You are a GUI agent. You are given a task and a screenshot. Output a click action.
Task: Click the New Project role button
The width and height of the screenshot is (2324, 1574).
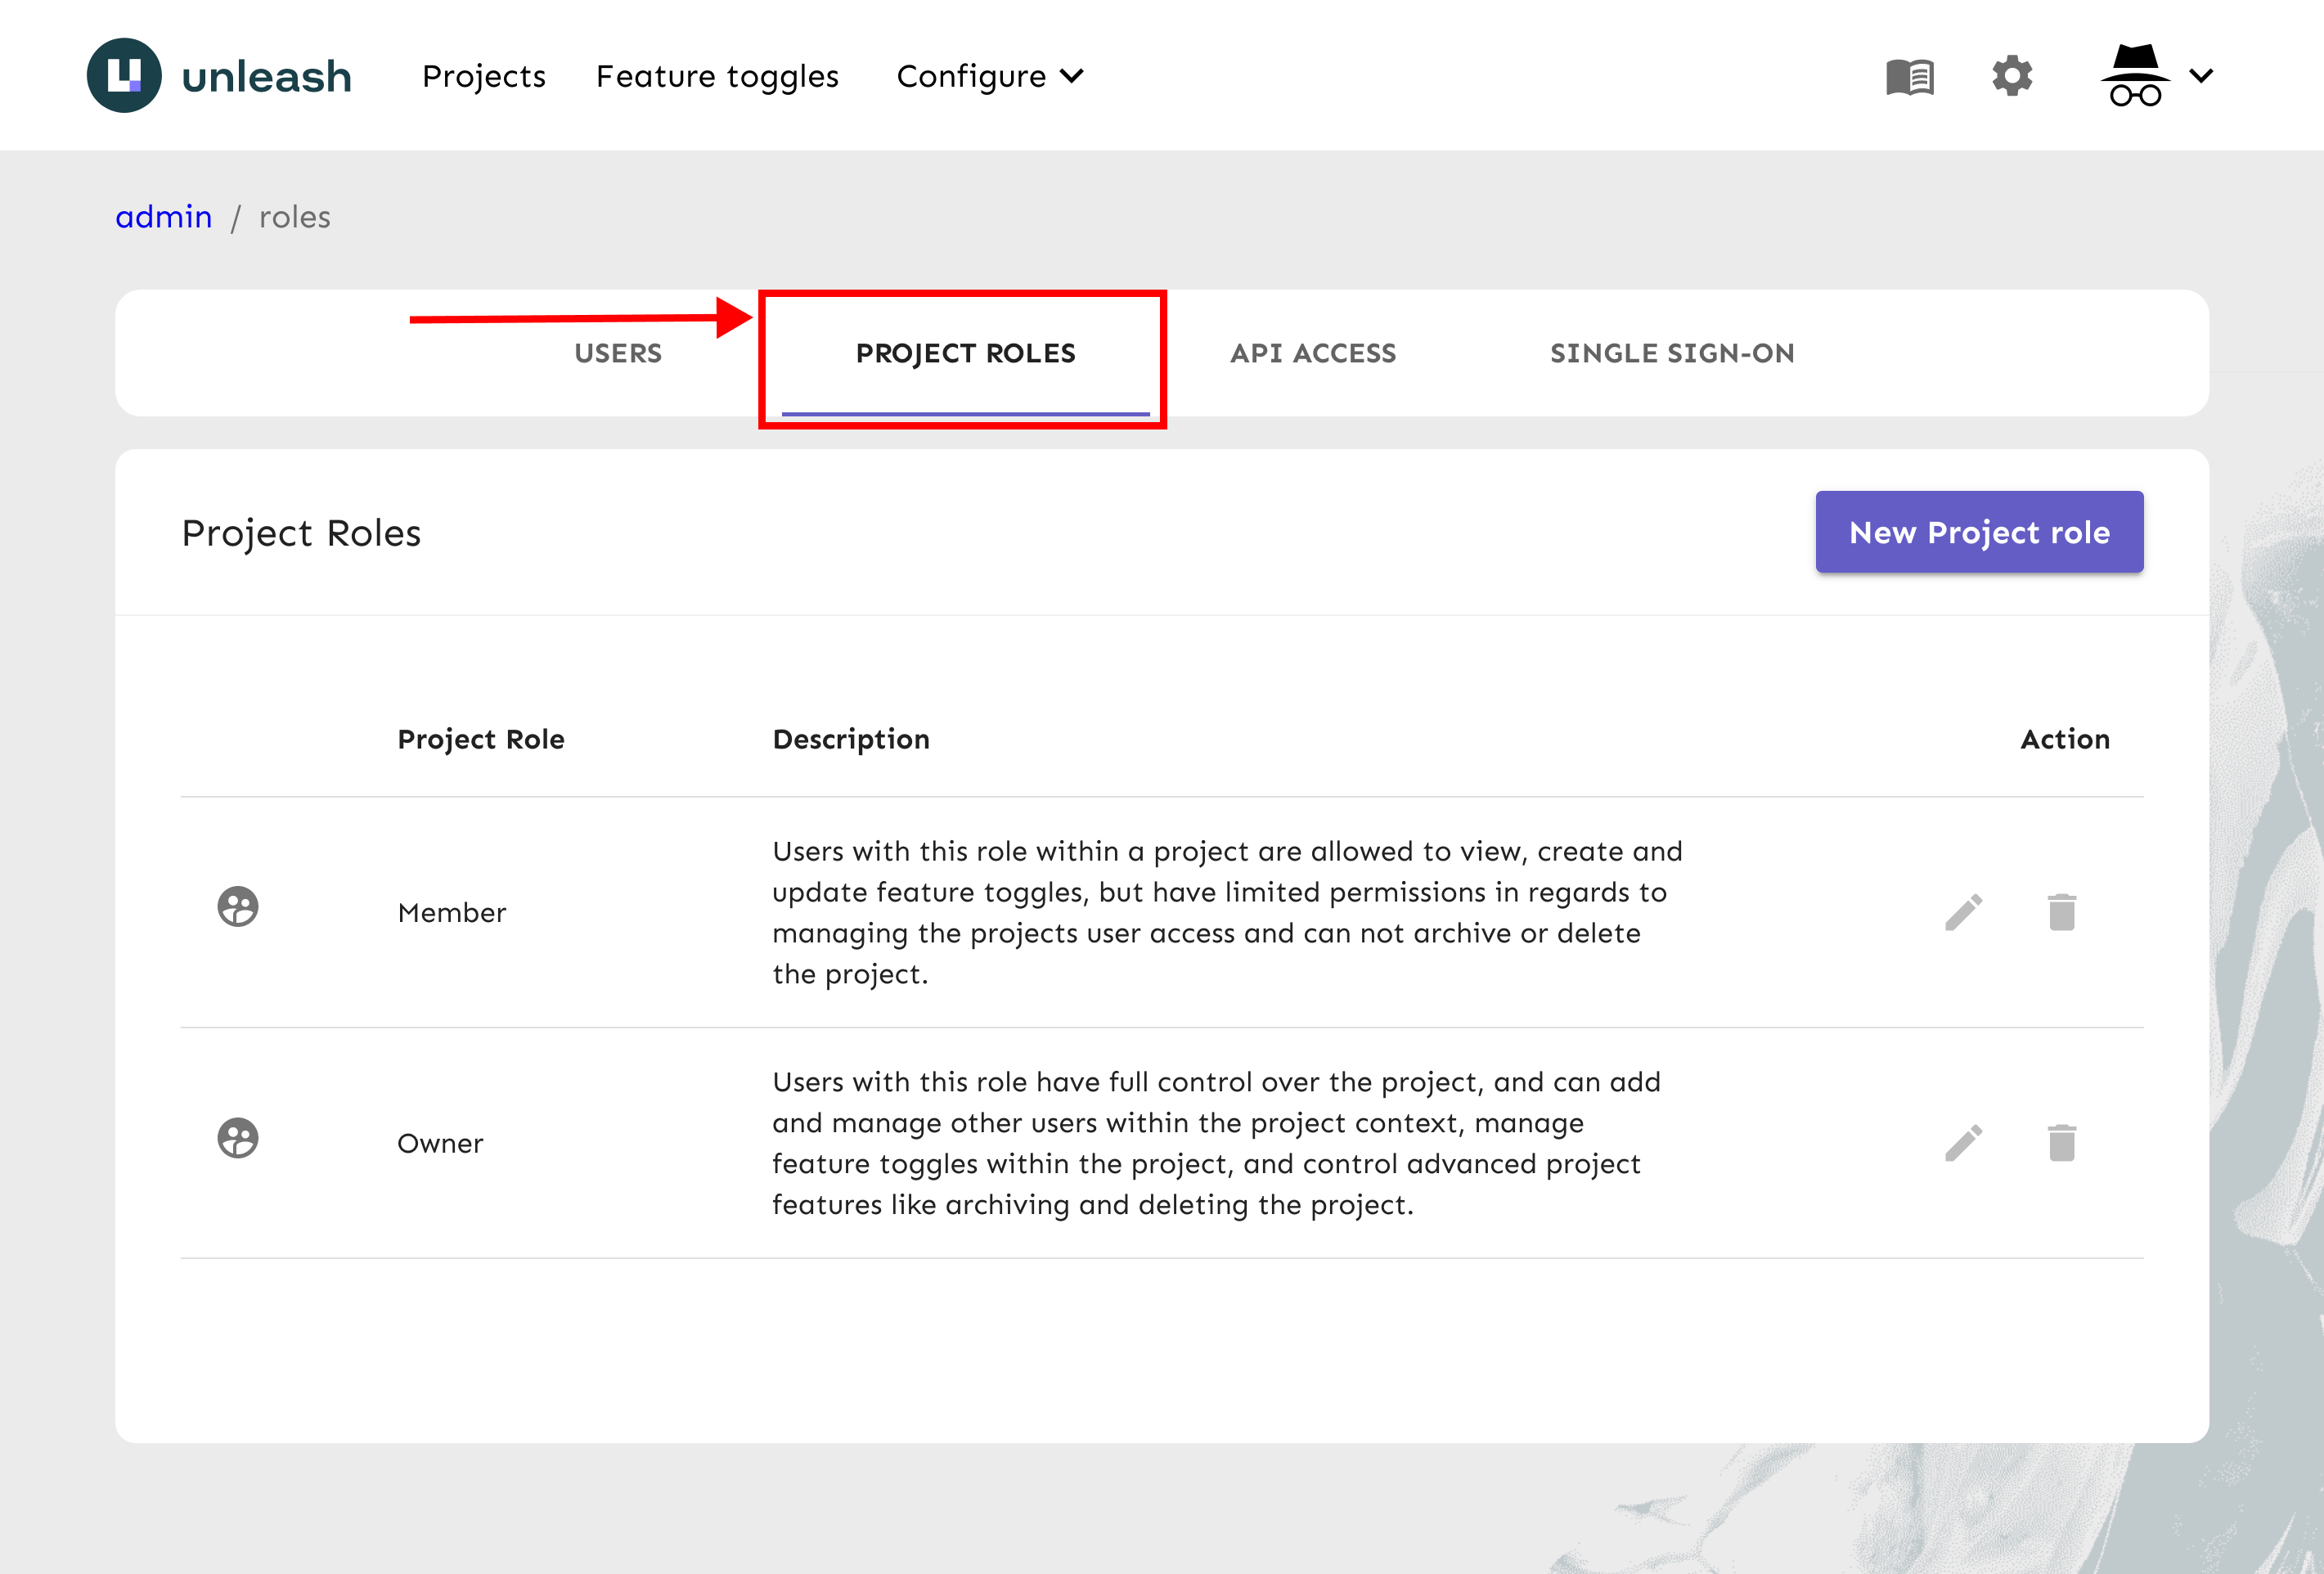(x=1978, y=532)
